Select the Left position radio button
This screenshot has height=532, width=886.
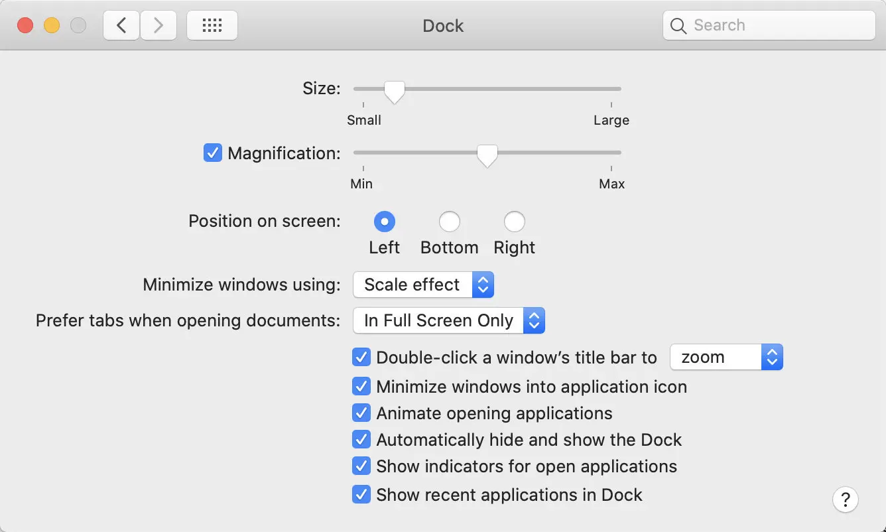tap(385, 222)
